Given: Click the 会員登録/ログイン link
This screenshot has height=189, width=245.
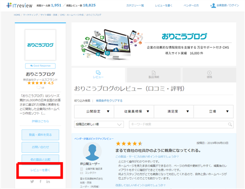Looking at the screenshot, I should point(228,5).
